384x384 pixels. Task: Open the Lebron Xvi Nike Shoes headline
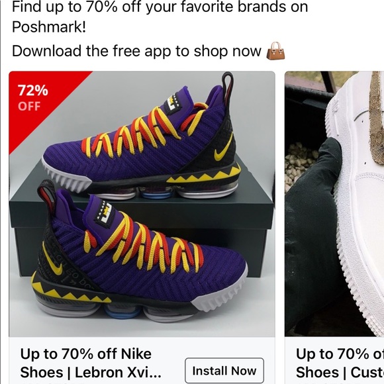click(91, 363)
